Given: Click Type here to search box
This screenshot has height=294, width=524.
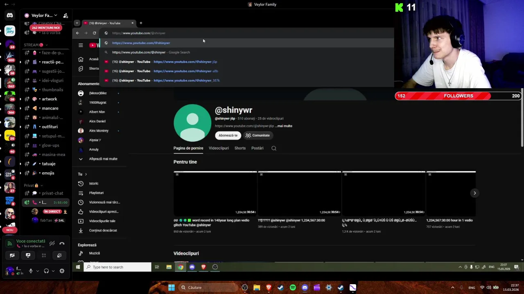Looking at the screenshot, I should coord(117,267).
